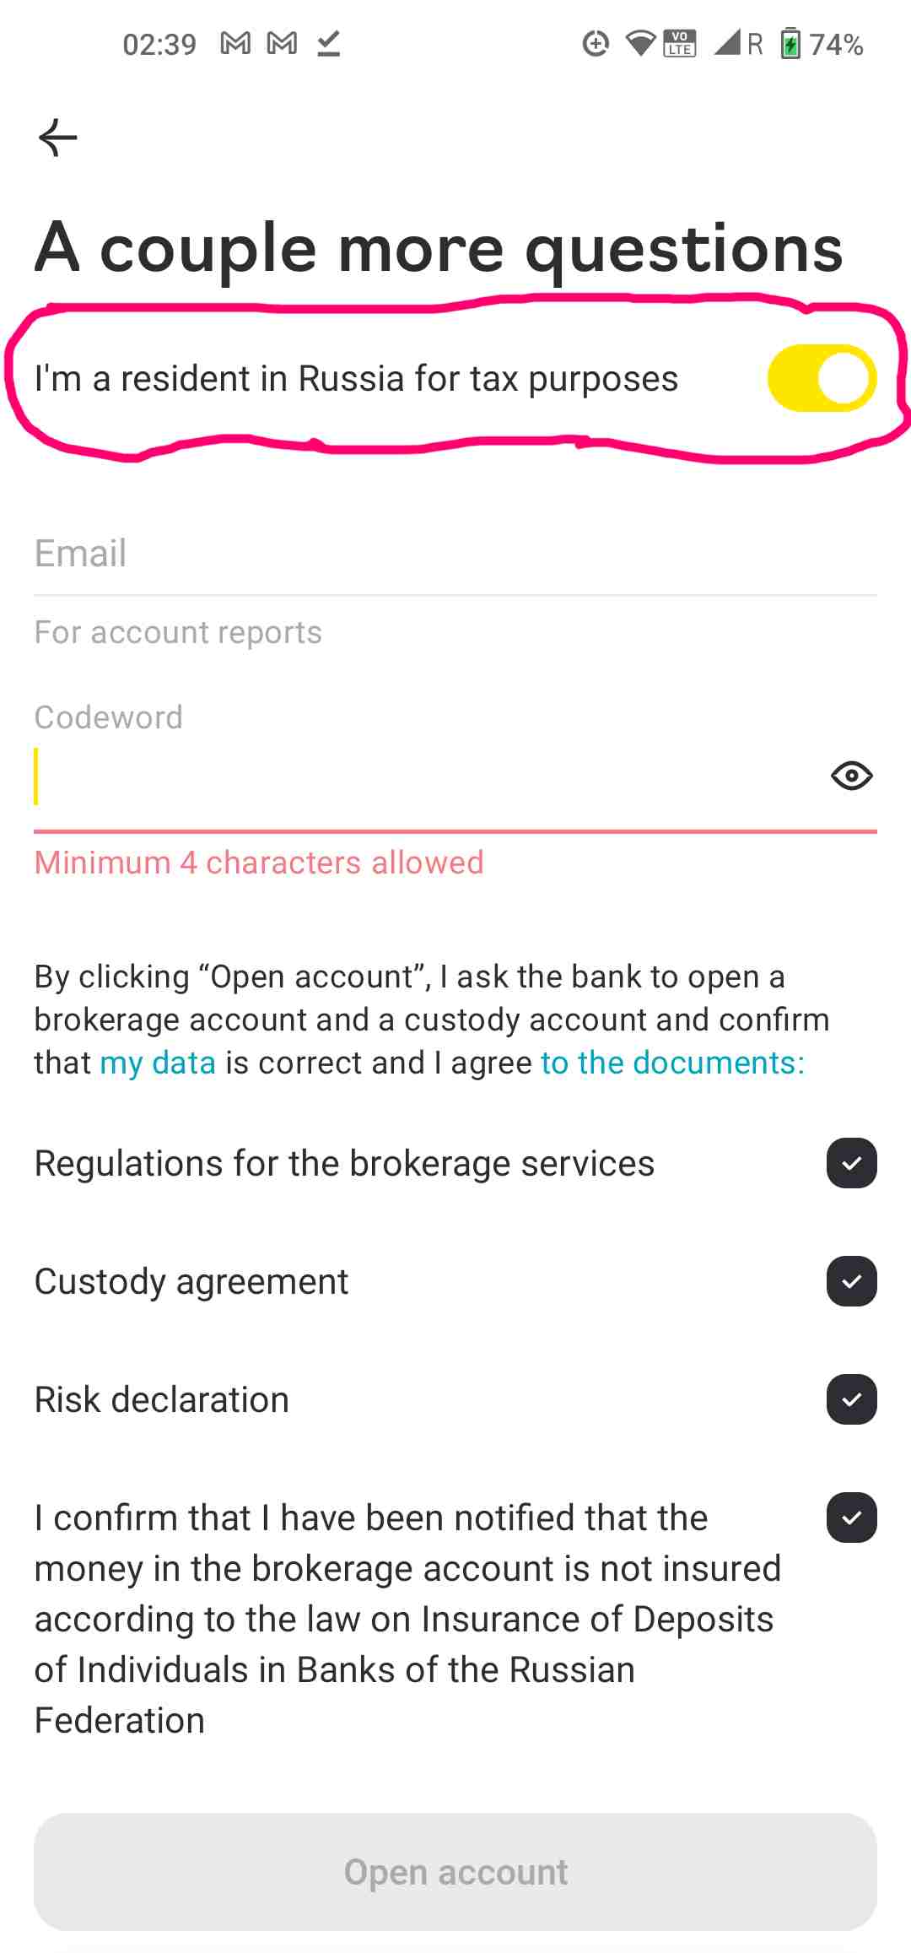Tap first Gmail notification icon
Image resolution: width=911 pixels, height=1953 pixels.
click(x=235, y=43)
